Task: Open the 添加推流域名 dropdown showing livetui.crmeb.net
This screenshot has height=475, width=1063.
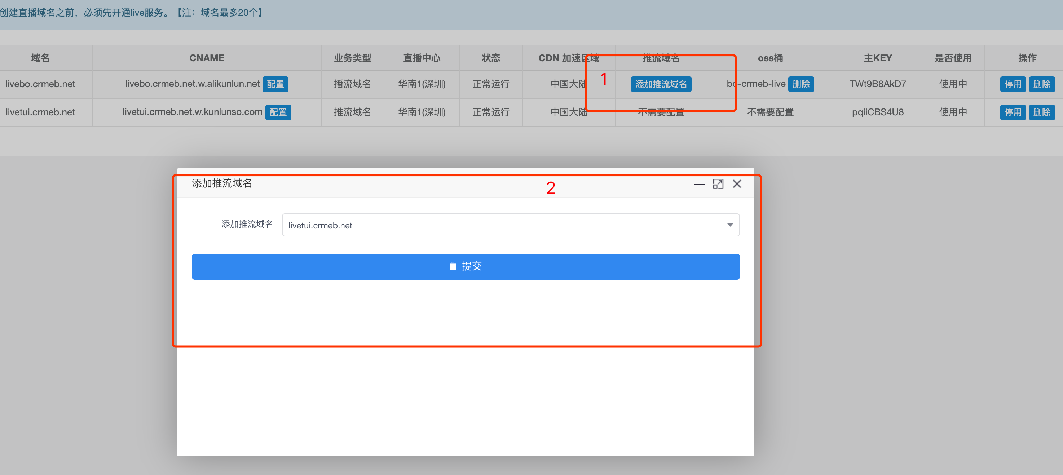Action: coord(511,225)
